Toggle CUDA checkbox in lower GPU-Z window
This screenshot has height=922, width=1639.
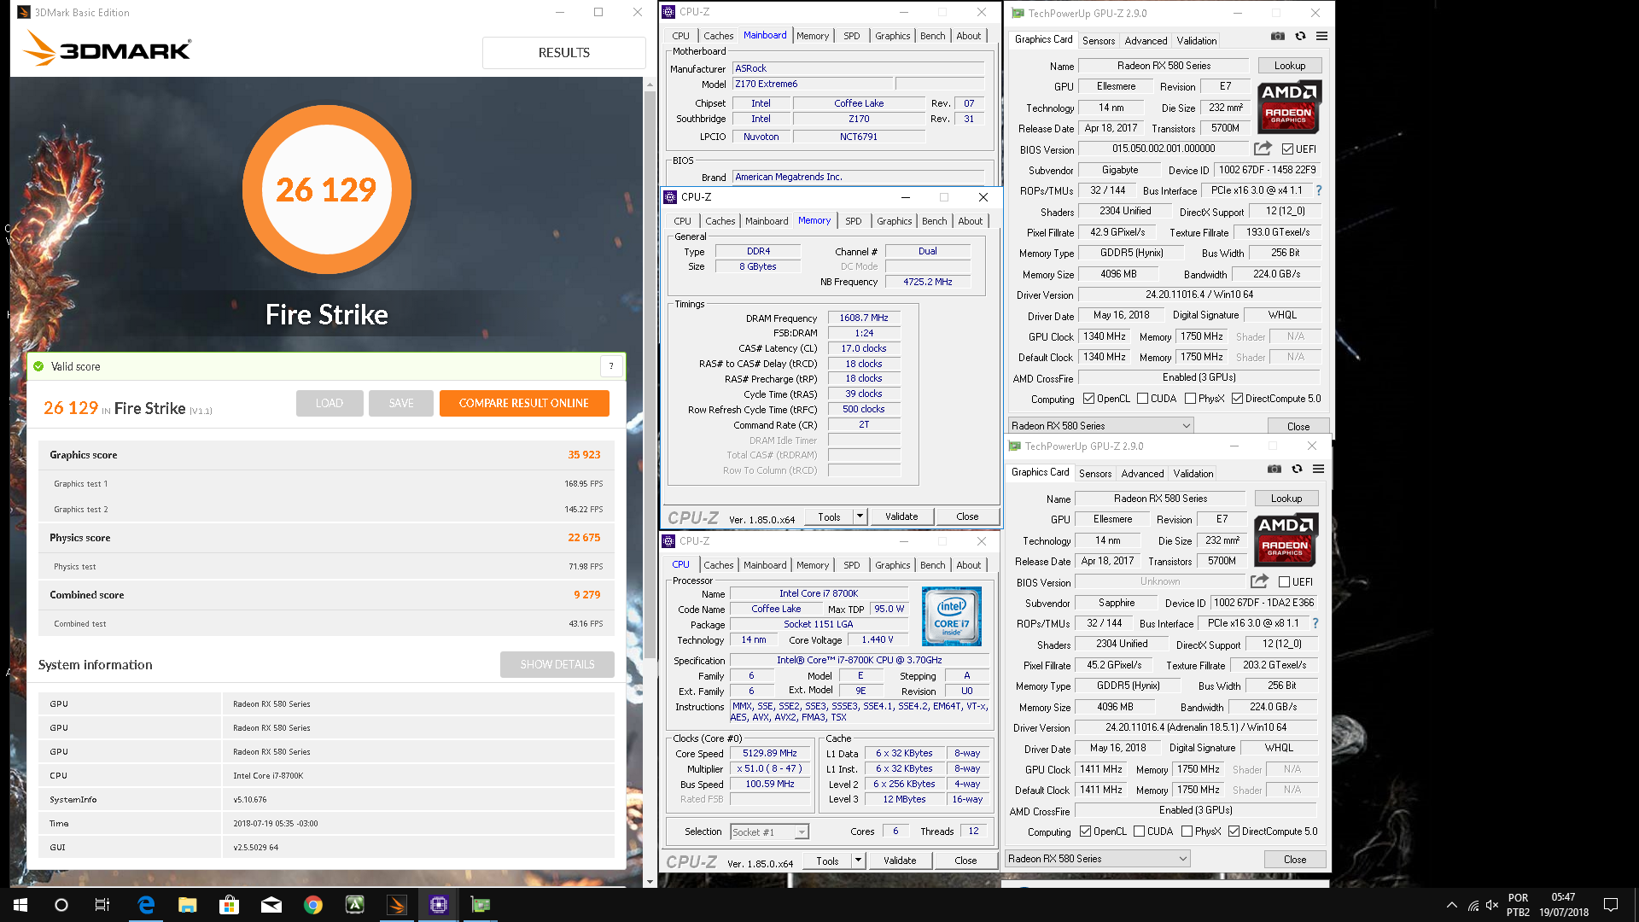(x=1139, y=832)
